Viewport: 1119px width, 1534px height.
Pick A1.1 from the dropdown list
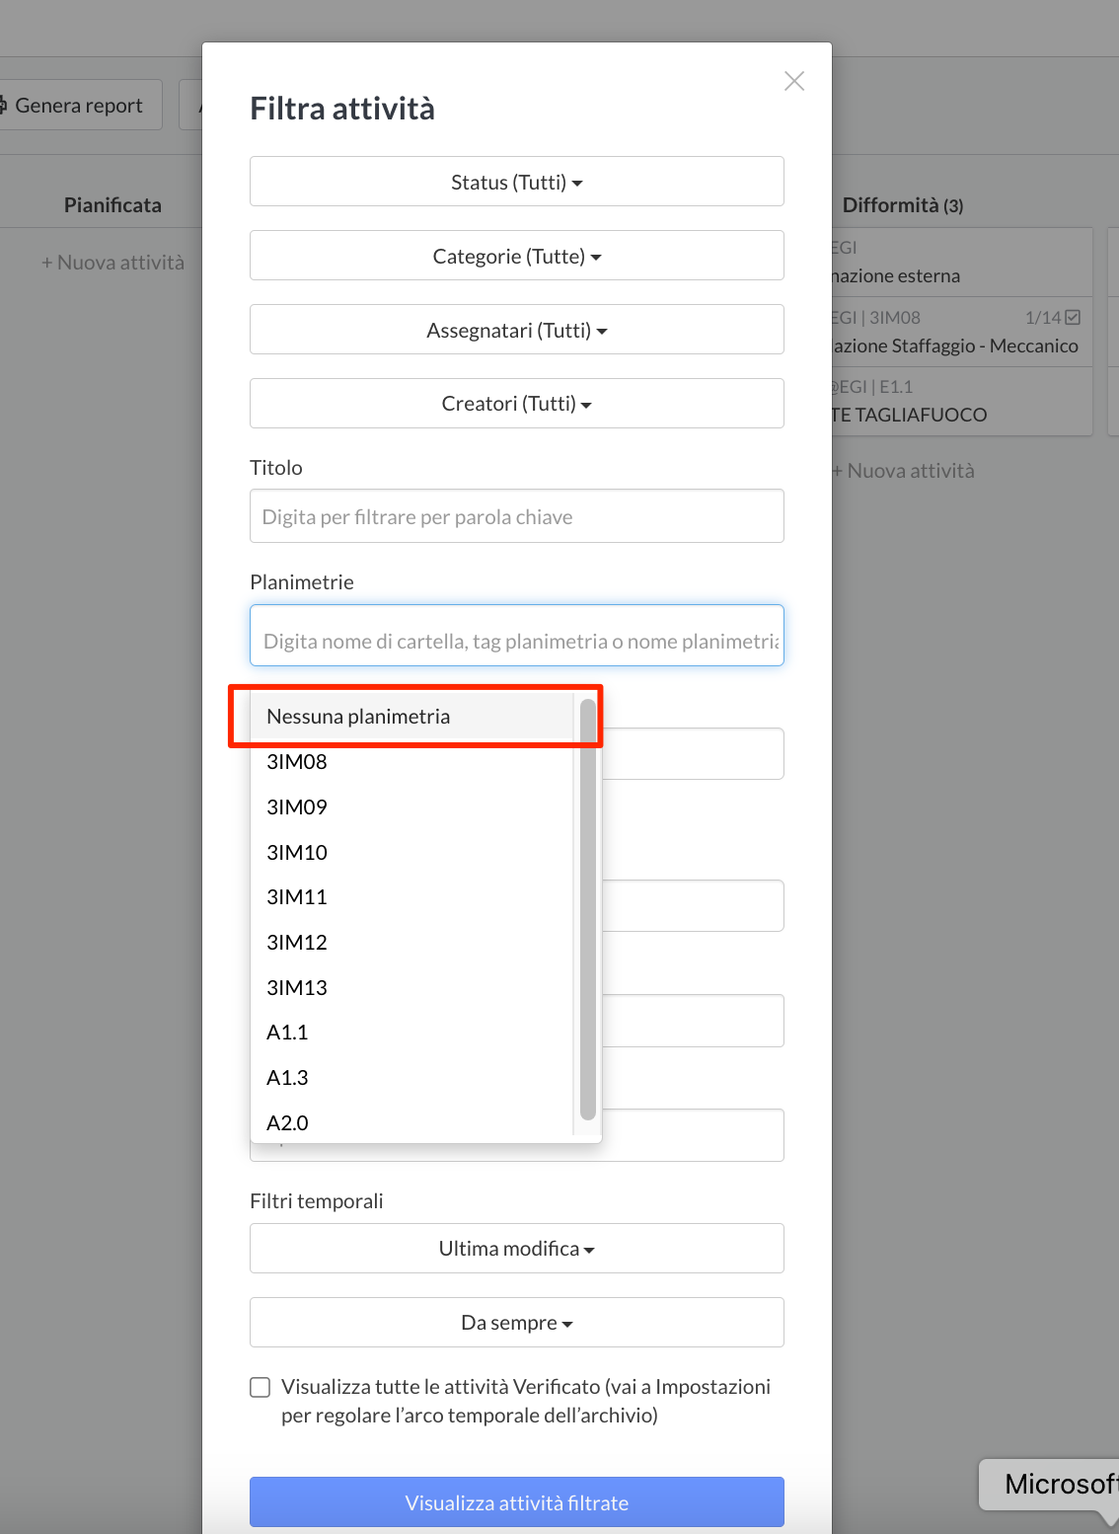point(287,1033)
